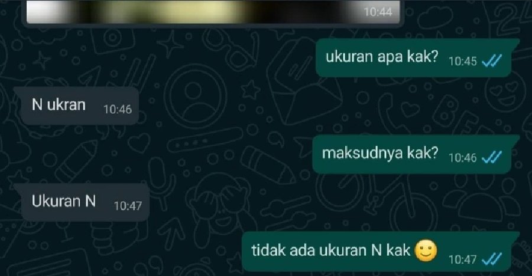Viewport: 532px width, 276px height.
Task: Click the 10:47 timestamp beside "Ukuran N"
Action: 128,206
